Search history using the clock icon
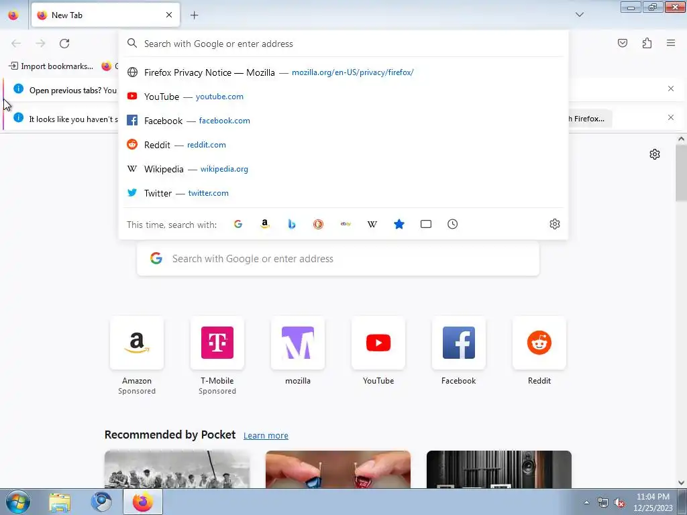This screenshot has height=515, width=687. (453, 224)
